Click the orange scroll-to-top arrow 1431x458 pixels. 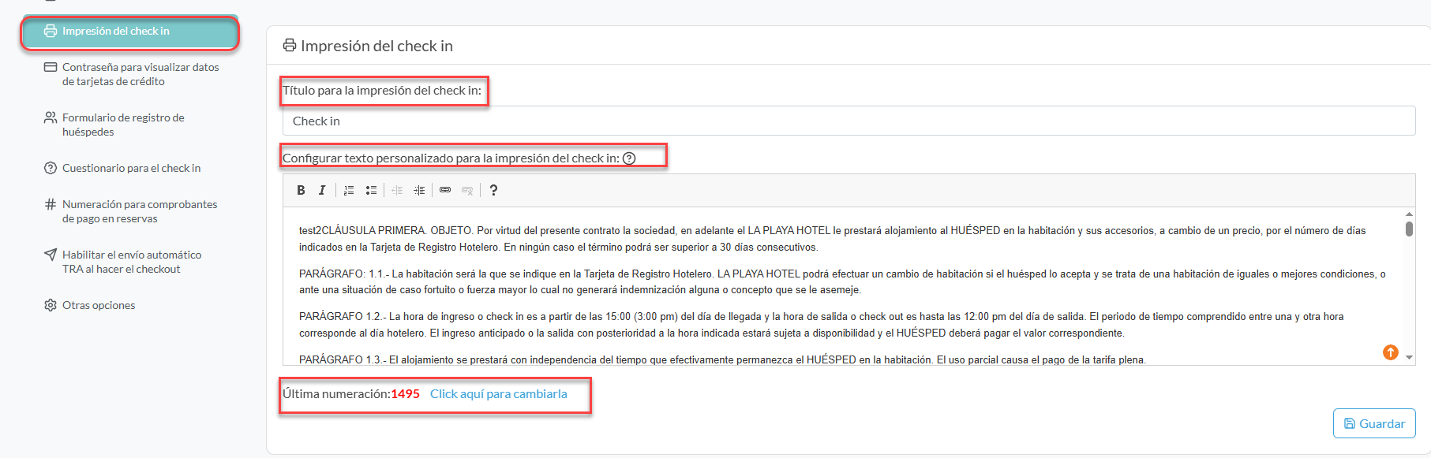(x=1390, y=352)
